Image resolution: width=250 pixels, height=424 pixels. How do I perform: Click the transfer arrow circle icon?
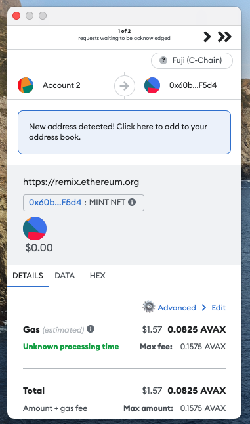tap(124, 86)
